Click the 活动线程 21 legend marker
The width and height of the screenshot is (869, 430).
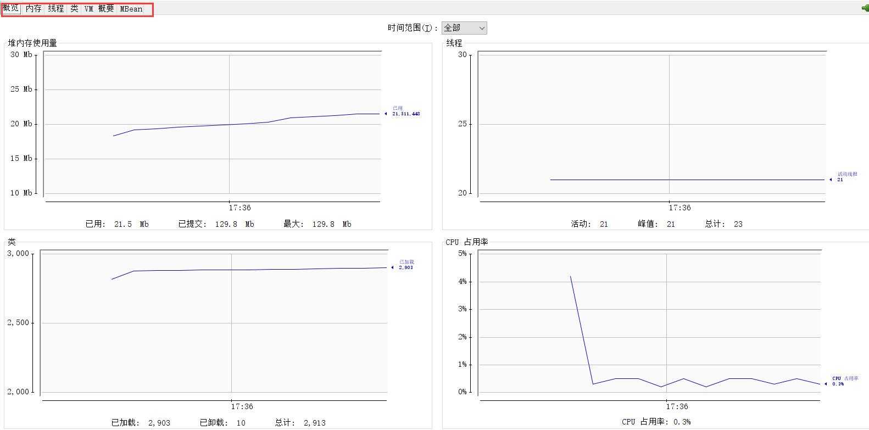[x=844, y=177]
